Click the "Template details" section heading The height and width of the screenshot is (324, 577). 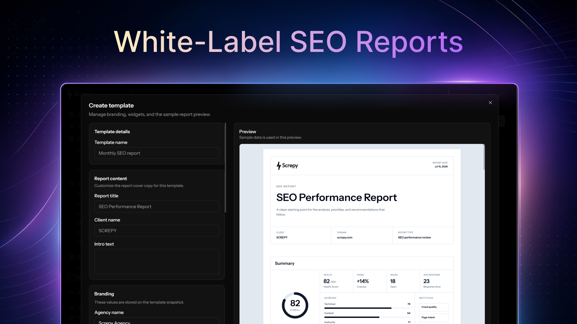[x=112, y=132]
